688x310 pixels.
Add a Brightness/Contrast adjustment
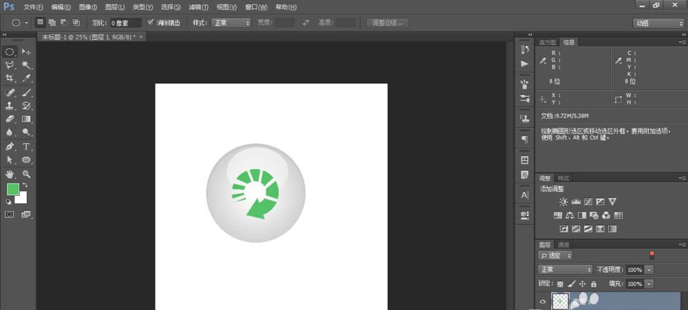[563, 202]
